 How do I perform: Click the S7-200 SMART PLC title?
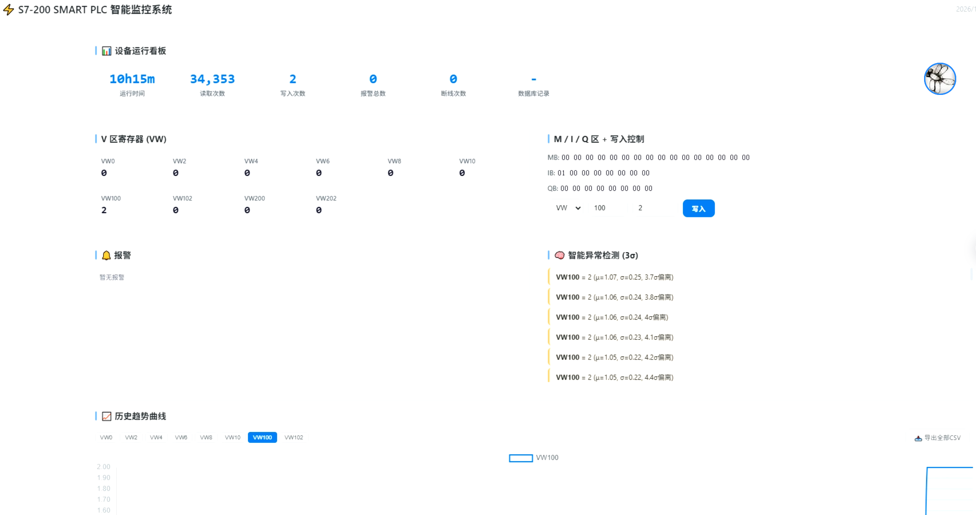point(95,10)
